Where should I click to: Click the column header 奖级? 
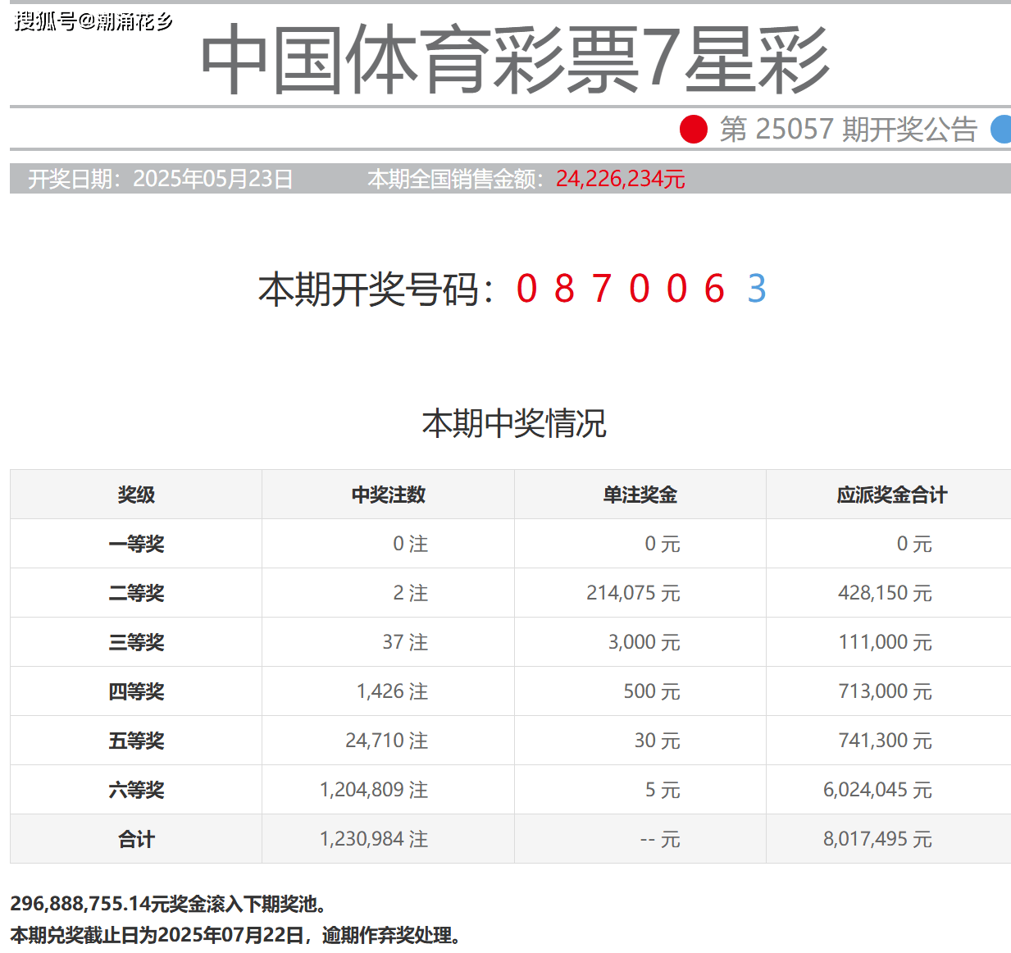(136, 495)
